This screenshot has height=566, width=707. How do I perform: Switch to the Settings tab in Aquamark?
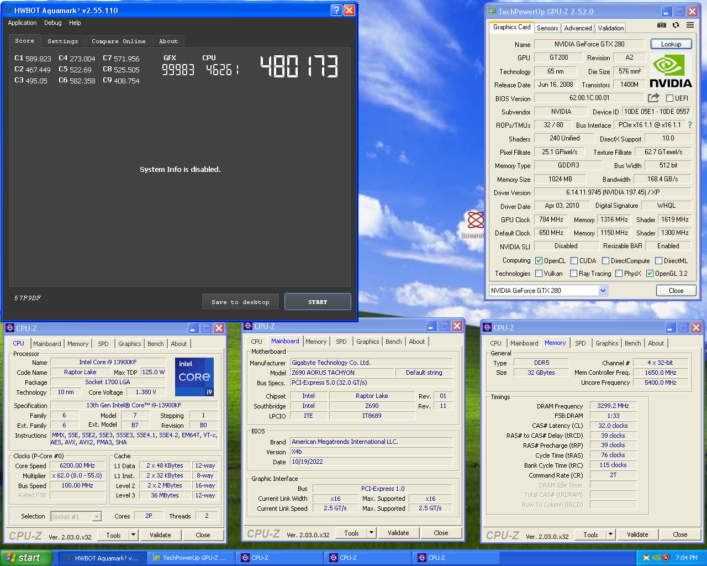click(63, 41)
